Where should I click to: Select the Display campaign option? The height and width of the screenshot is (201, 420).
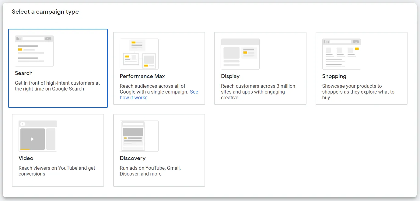pos(260,68)
